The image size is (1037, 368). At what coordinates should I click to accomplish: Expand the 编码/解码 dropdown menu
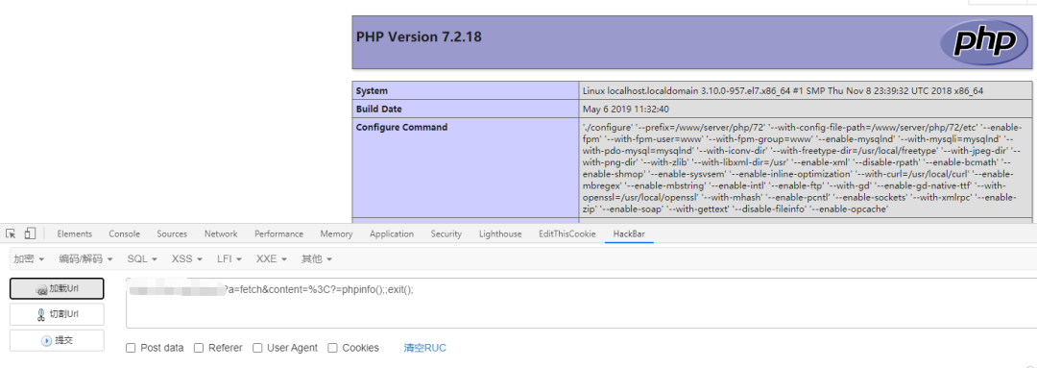[x=86, y=258]
